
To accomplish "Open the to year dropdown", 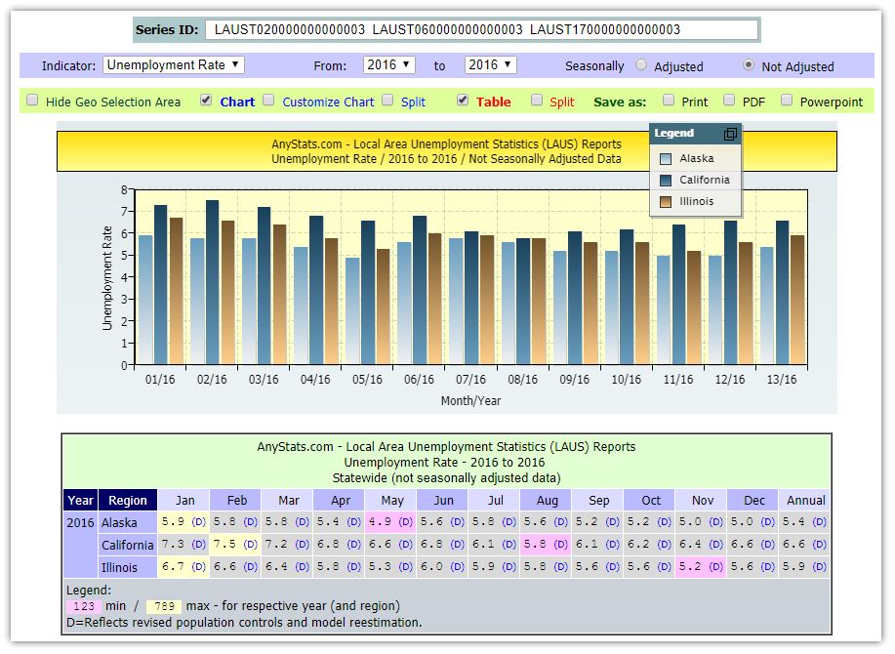I will click(x=490, y=65).
